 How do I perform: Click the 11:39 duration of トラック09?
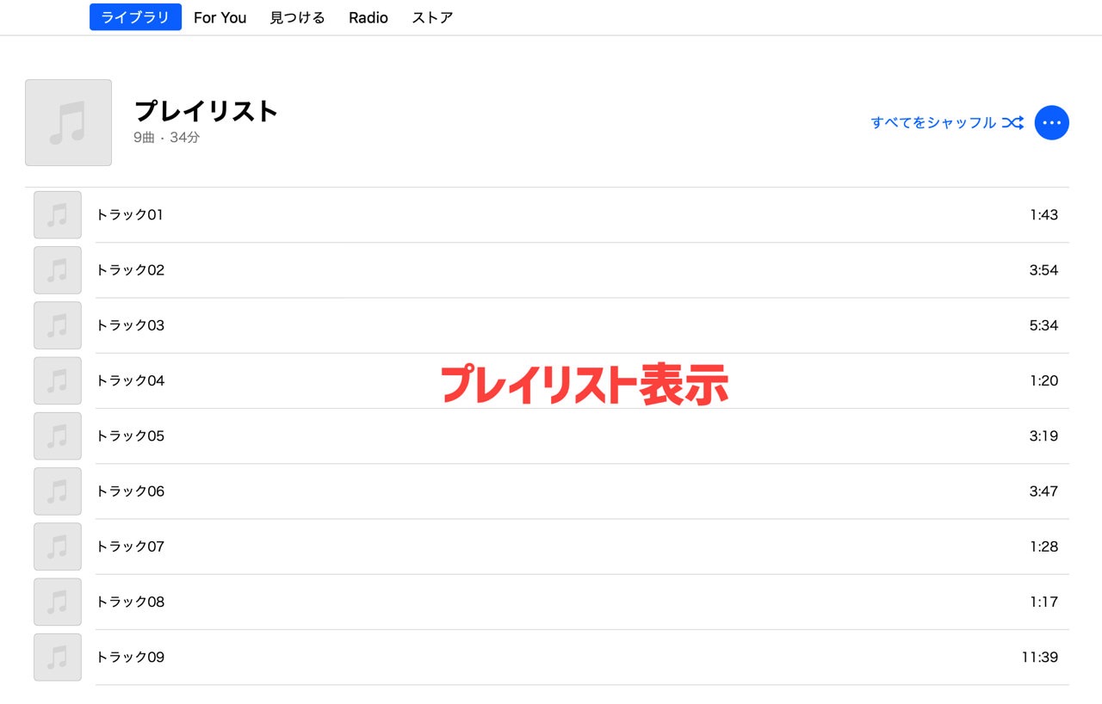pos(1040,658)
